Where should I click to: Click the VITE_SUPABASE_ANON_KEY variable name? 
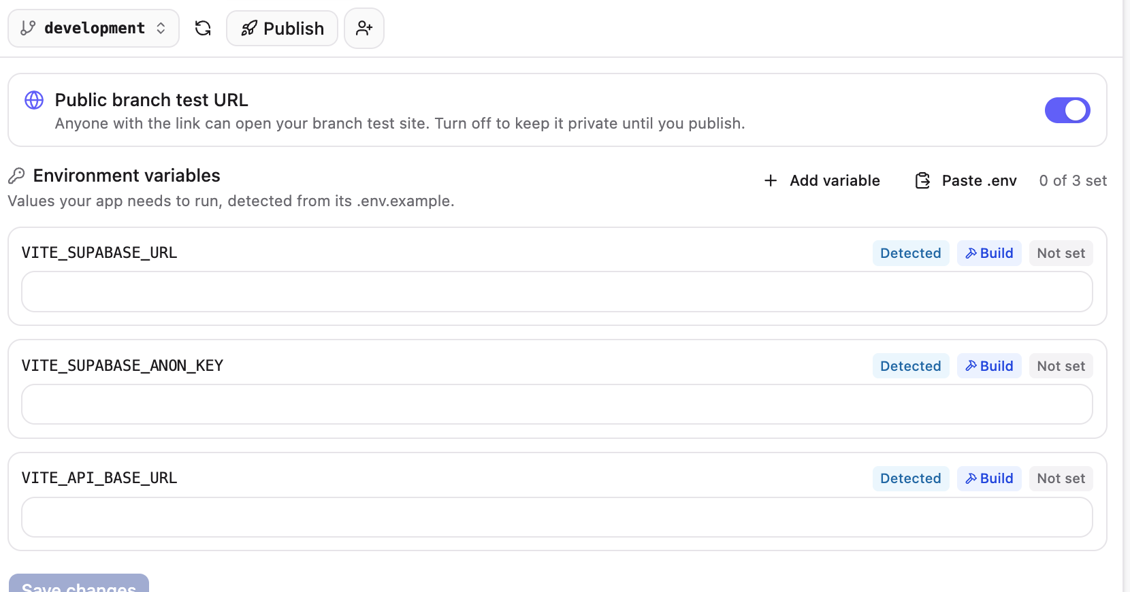123,365
